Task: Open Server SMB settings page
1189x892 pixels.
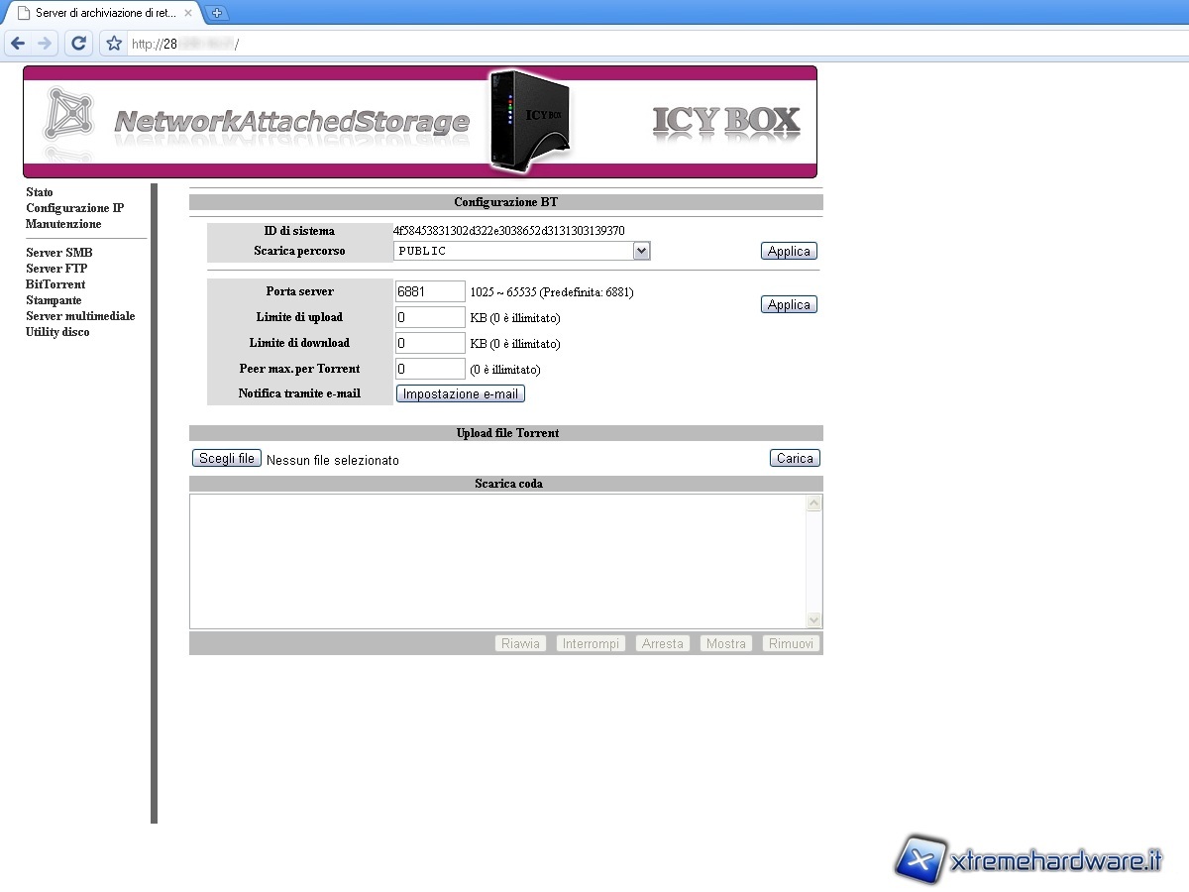Action: pyautogui.click(x=58, y=253)
